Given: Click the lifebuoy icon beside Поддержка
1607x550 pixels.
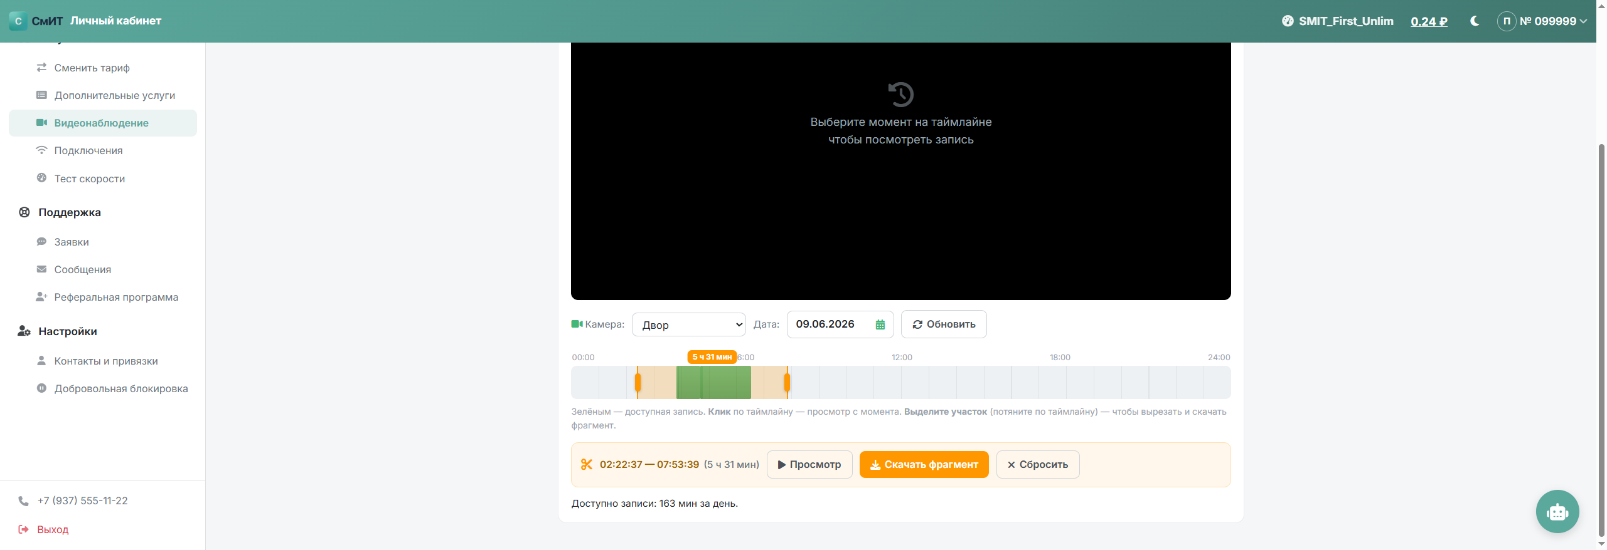Looking at the screenshot, I should (24, 212).
